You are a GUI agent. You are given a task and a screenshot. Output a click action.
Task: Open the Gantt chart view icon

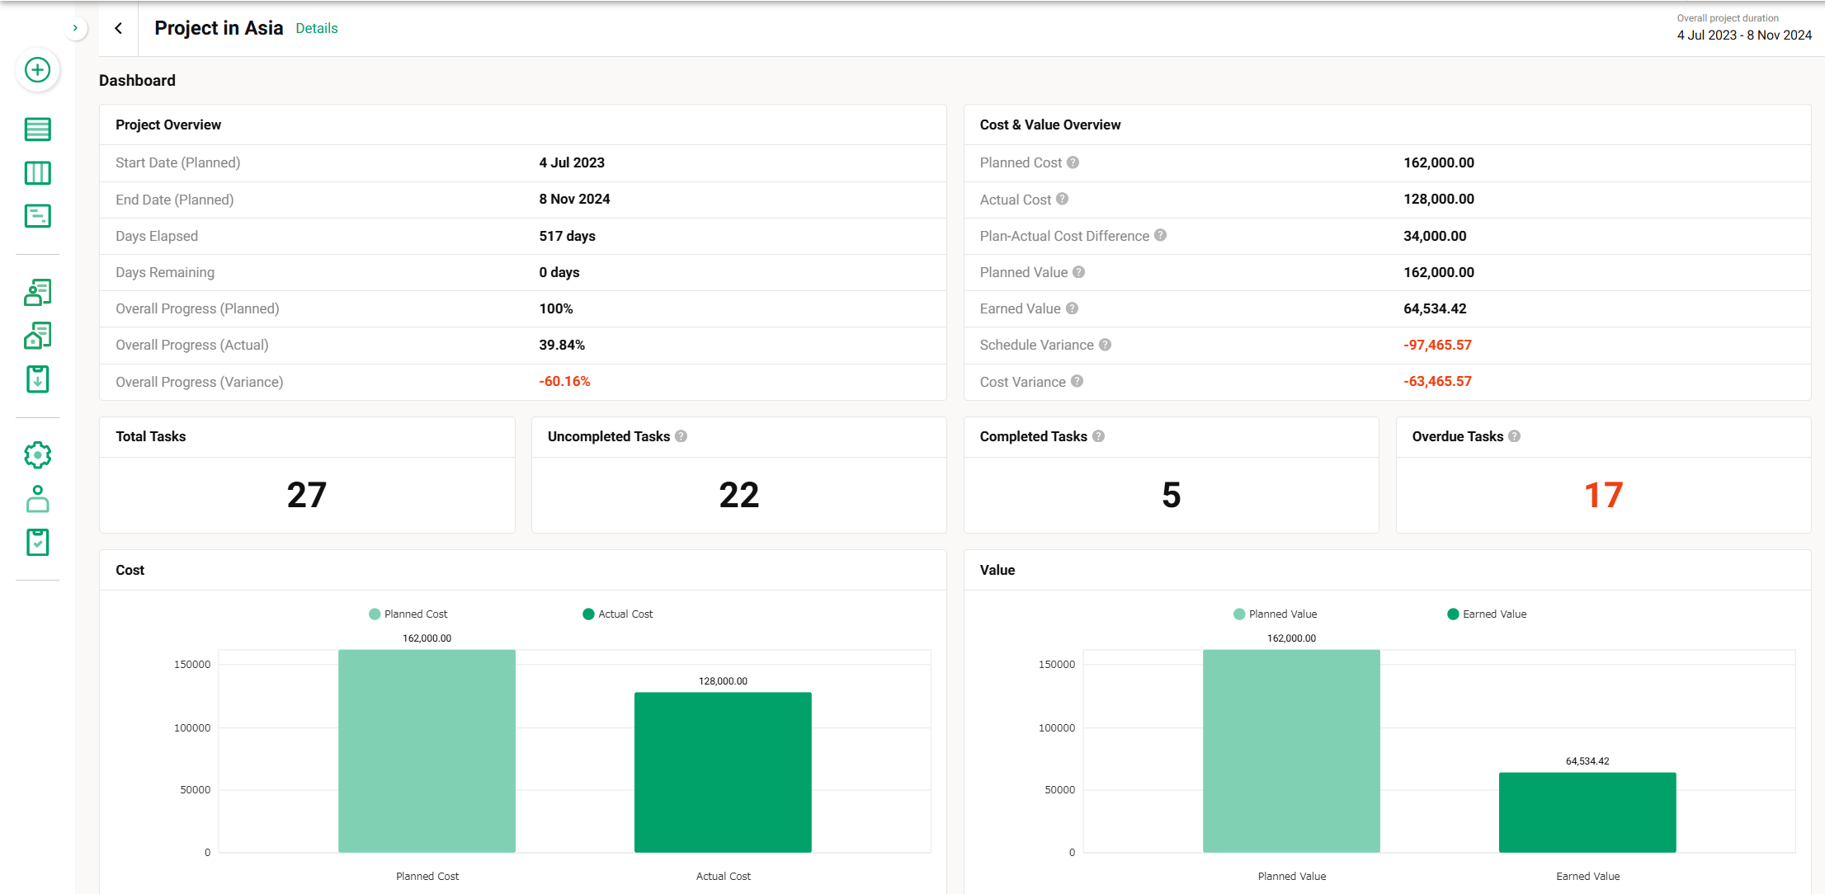[x=37, y=216]
